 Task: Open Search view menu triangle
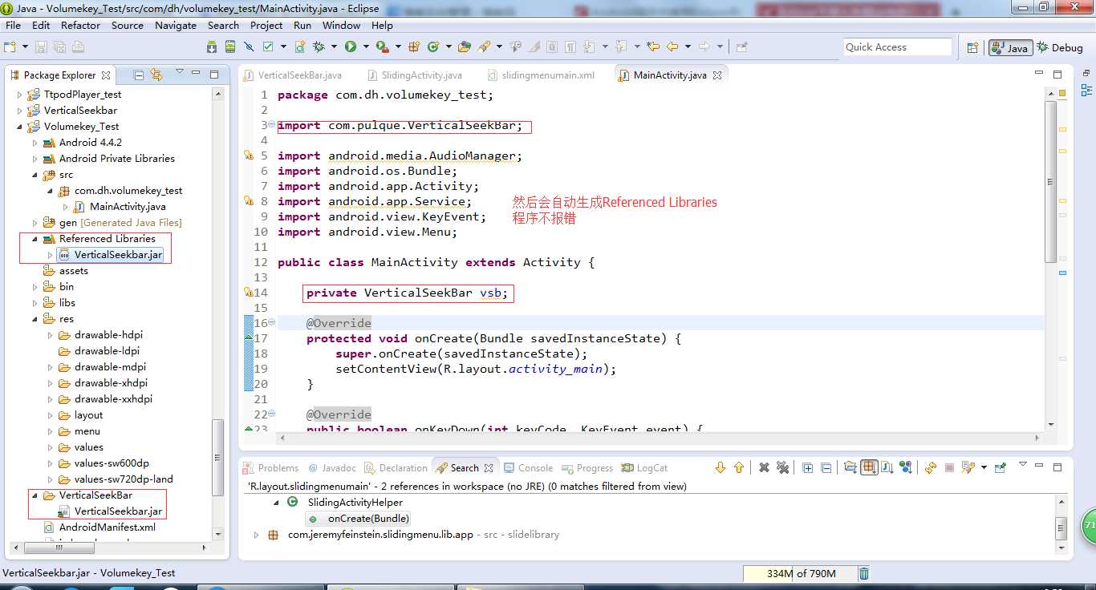[1023, 463]
